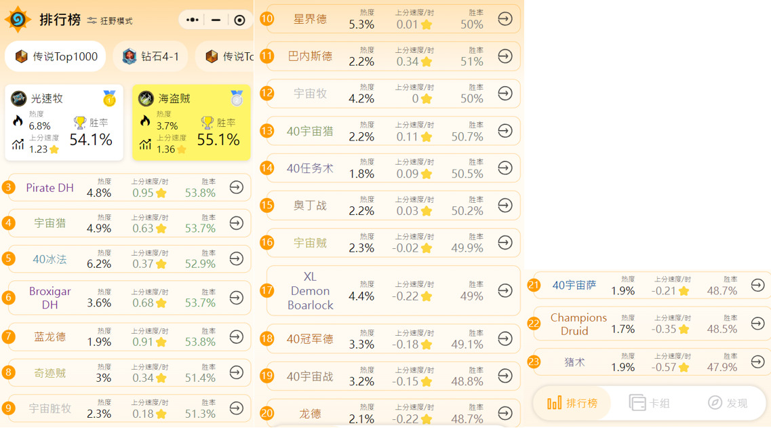The width and height of the screenshot is (771, 428).
Task: Click arrow icon for 星界德 row
Action: [505, 18]
